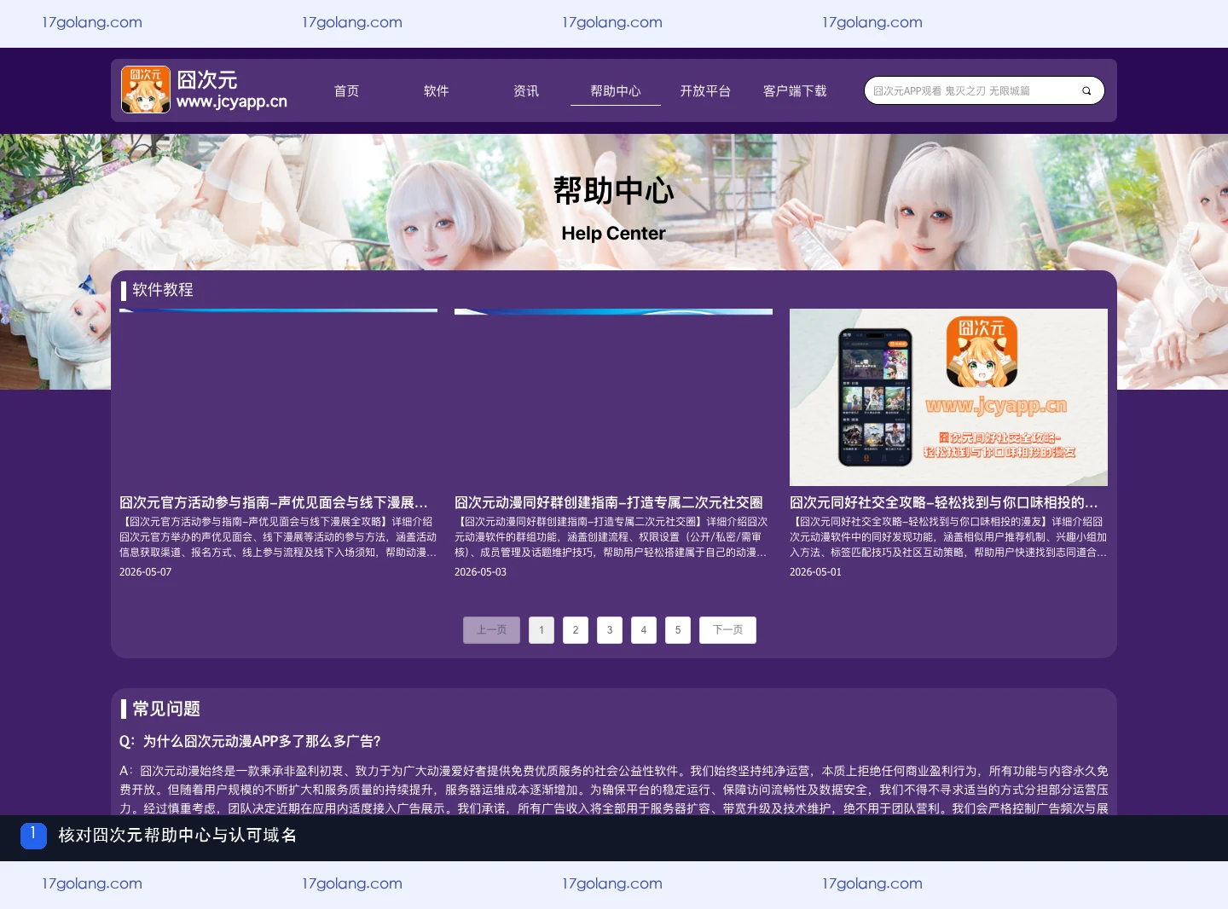Click the Help Center banner subtitle
This screenshot has width=1228, height=909.
613,234
